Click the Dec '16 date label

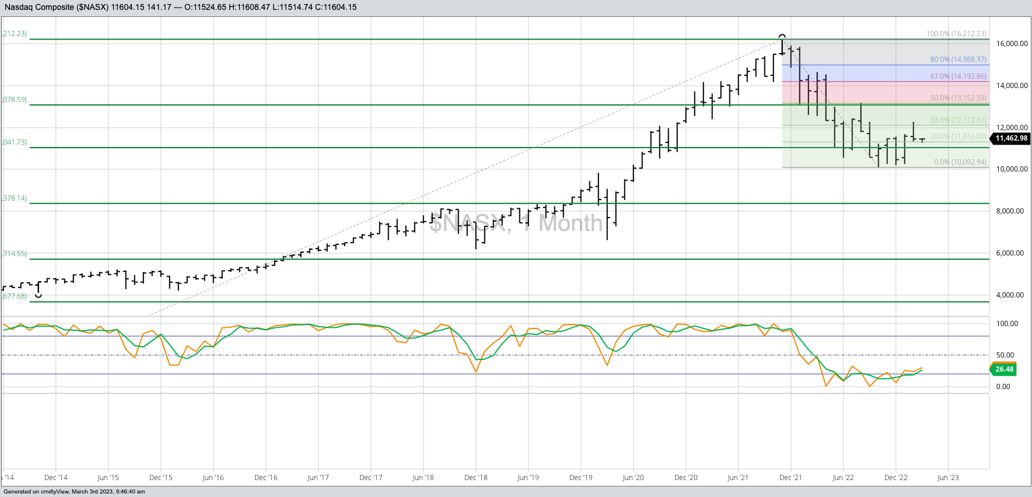click(x=266, y=478)
